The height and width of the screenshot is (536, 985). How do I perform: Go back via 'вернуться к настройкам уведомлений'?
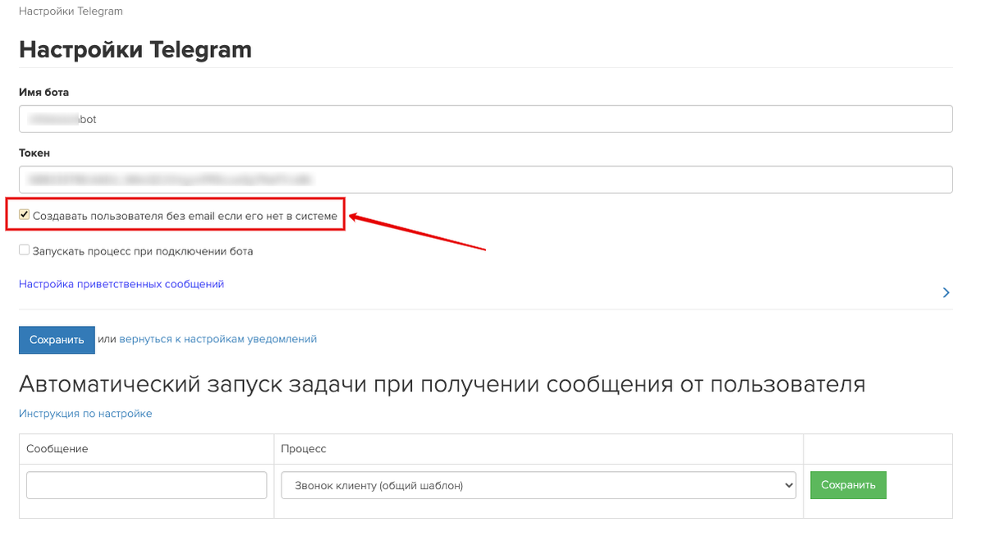click(218, 339)
